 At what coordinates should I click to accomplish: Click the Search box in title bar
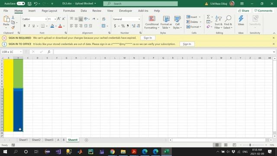(140, 3)
